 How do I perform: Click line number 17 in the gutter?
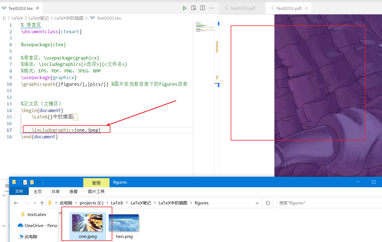pos(9,130)
